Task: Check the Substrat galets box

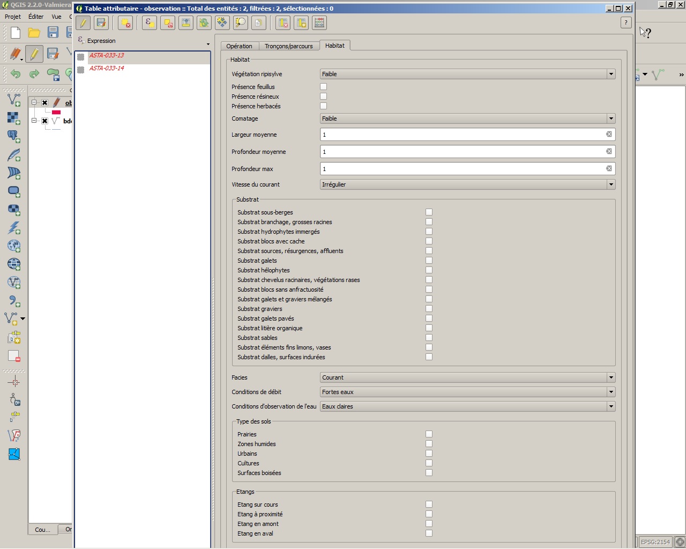Action: click(x=429, y=261)
